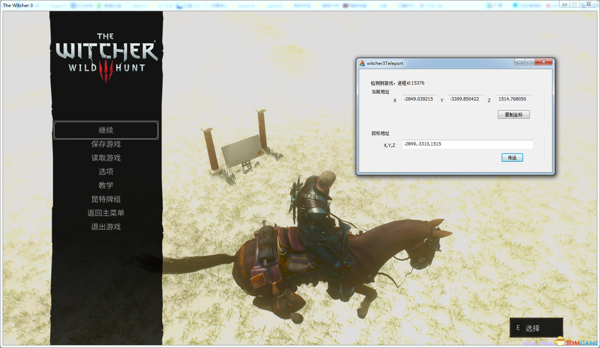
Task: Click the current X coordinate field
Action: (419, 99)
